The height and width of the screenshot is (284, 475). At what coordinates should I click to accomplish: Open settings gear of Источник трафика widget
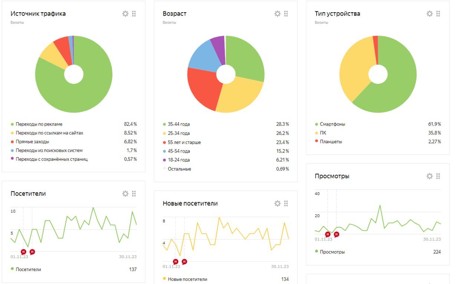[x=125, y=14]
